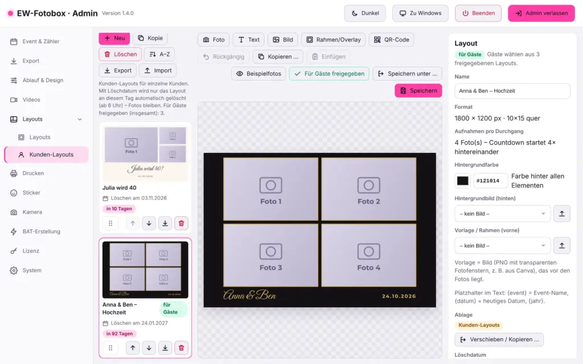Delete Anna & Ben via trash icon
Image resolution: width=583 pixels, height=364 pixels.
click(182, 348)
